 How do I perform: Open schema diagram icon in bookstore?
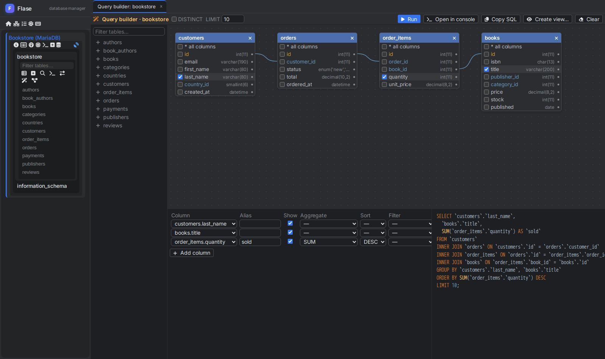pyautogui.click(x=34, y=80)
